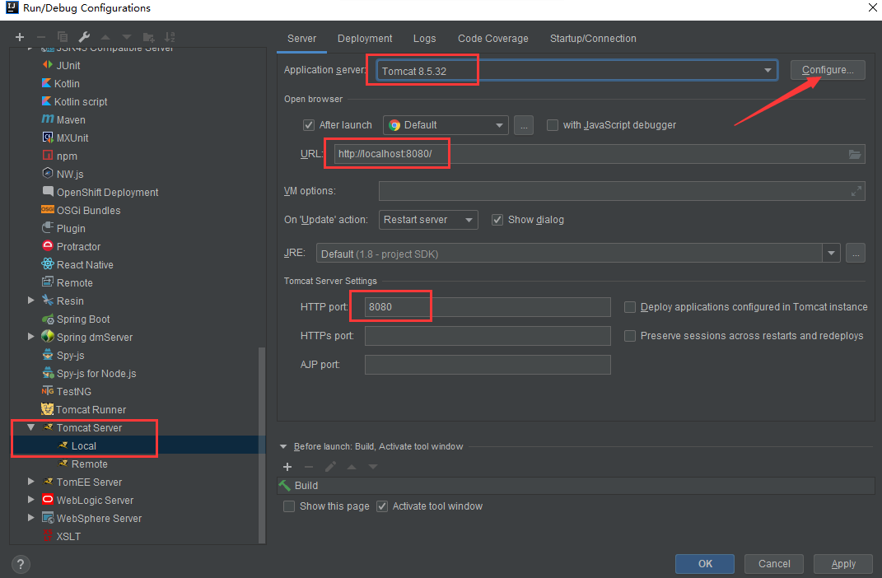
Task: Enable Deploy applications configured in Tomcat instance
Action: (x=630, y=307)
